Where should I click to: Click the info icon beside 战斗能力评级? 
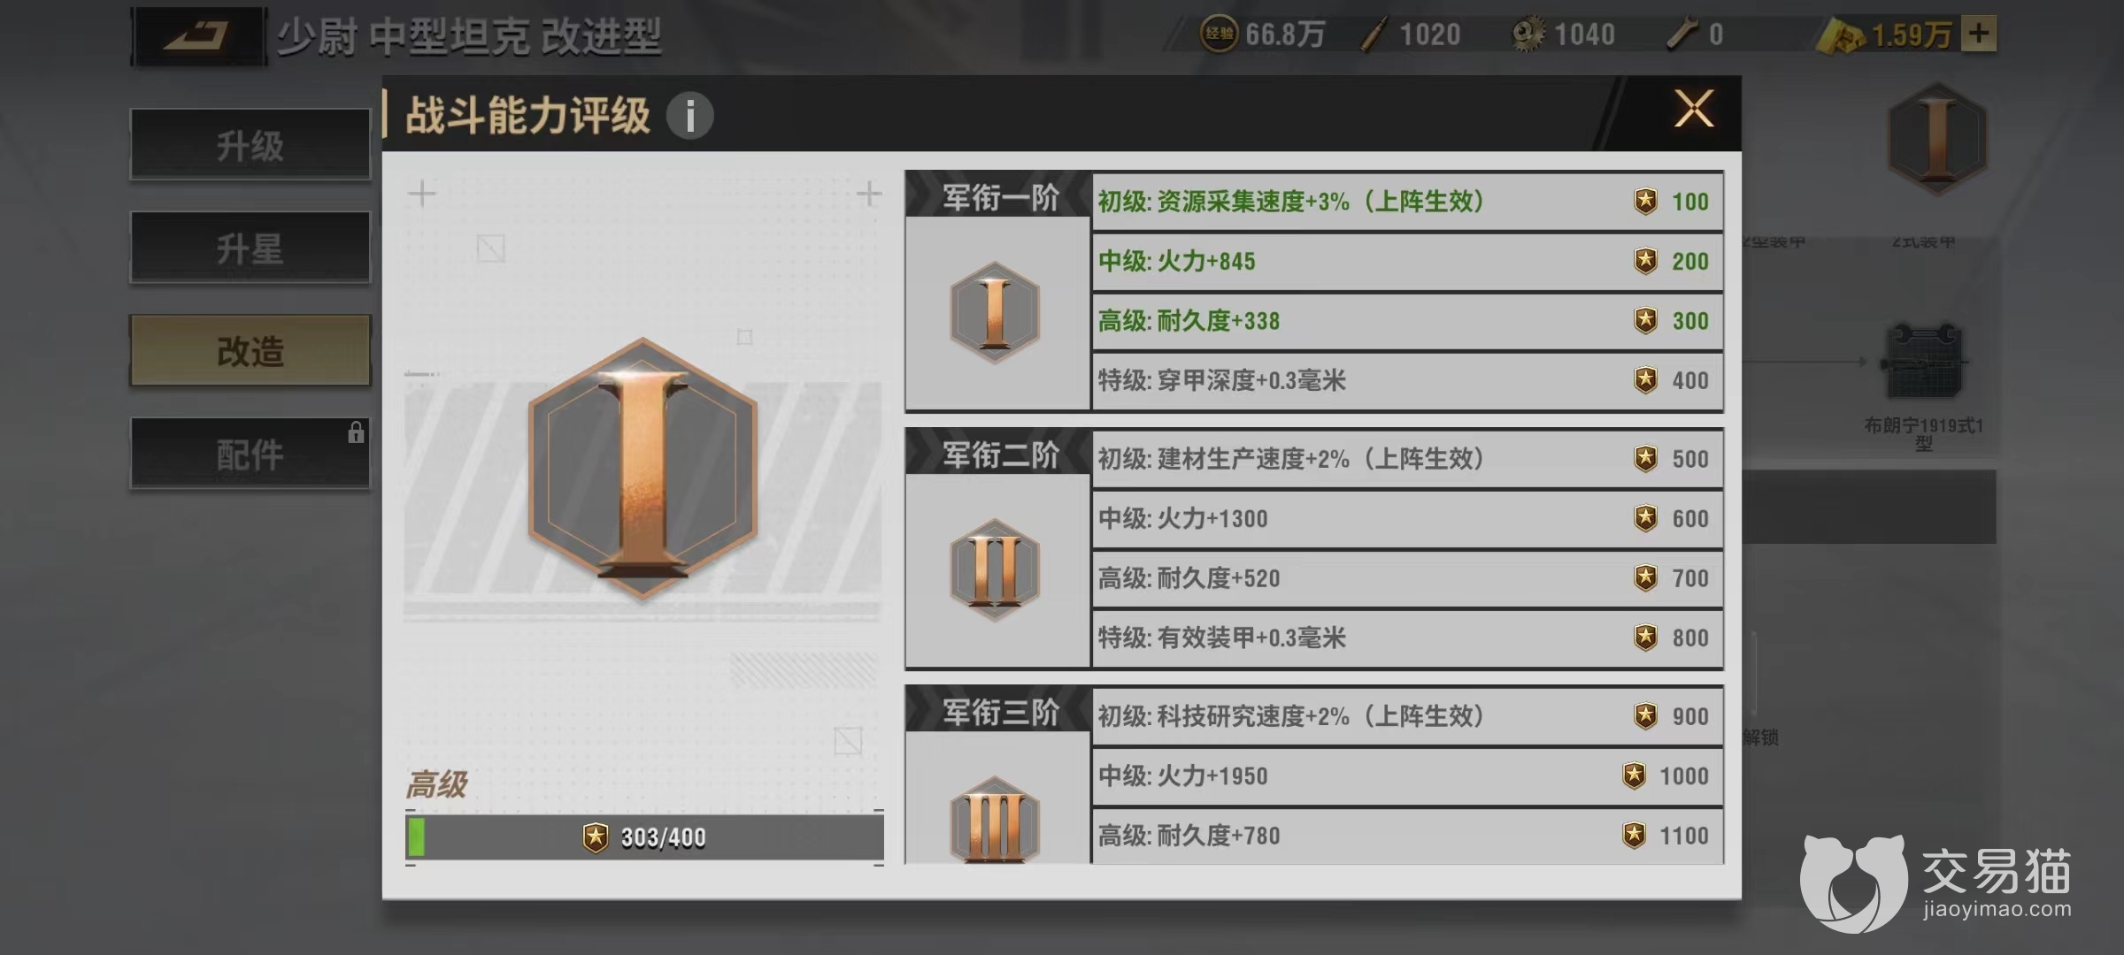(x=689, y=116)
